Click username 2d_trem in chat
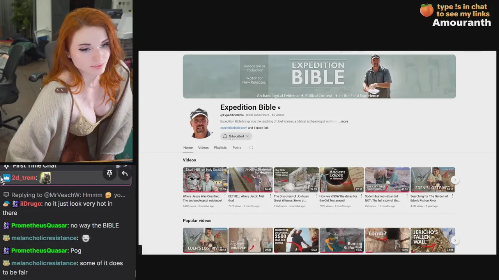 coord(23,178)
